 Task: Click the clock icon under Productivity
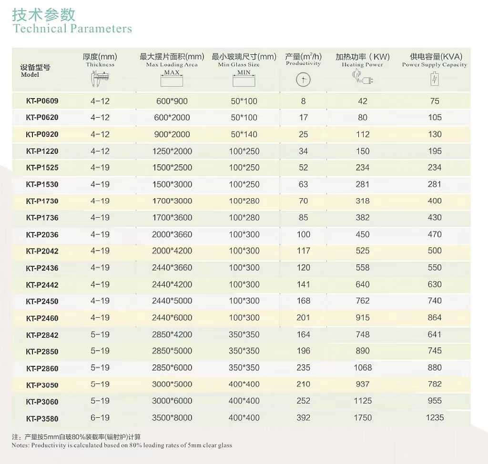click(303, 80)
